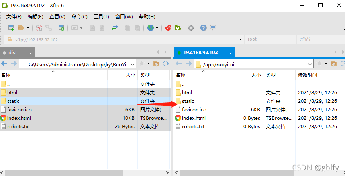Open the 帮助(H) menu
This screenshot has height=176, width=345.
147,17
